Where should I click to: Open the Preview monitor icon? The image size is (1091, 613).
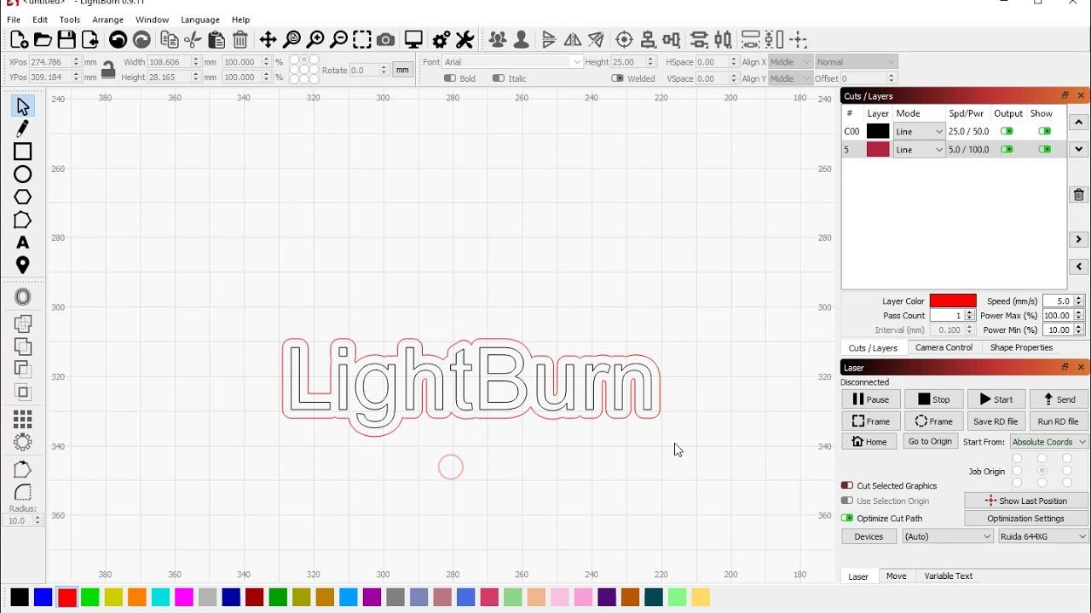coord(413,39)
